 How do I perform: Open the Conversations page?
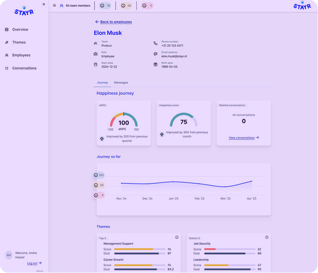25,68
